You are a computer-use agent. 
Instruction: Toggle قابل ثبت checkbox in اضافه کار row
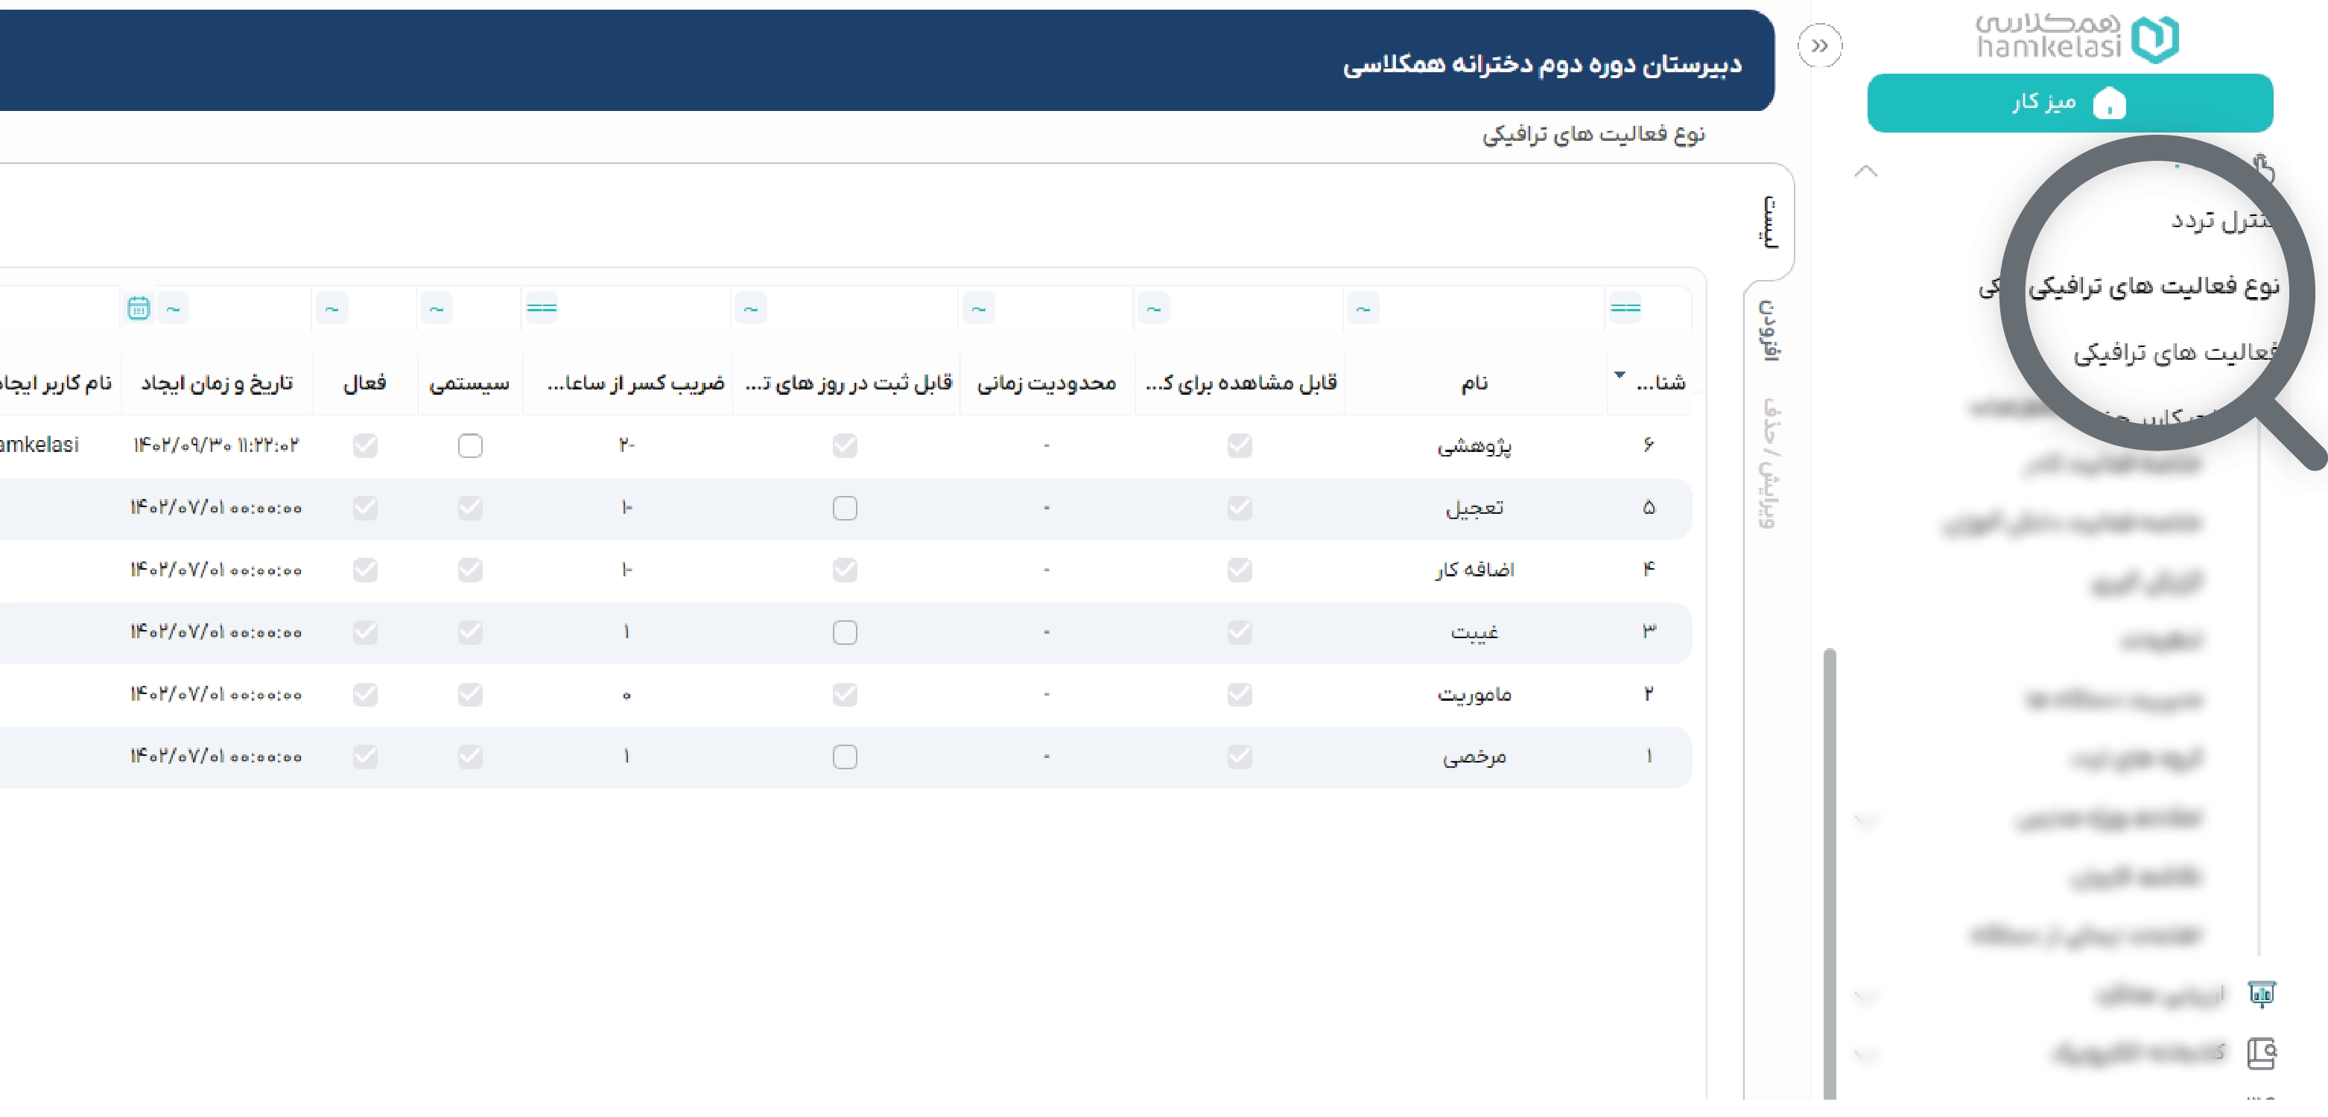[845, 570]
